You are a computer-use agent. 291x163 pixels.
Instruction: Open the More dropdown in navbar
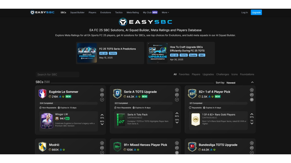(165, 12)
